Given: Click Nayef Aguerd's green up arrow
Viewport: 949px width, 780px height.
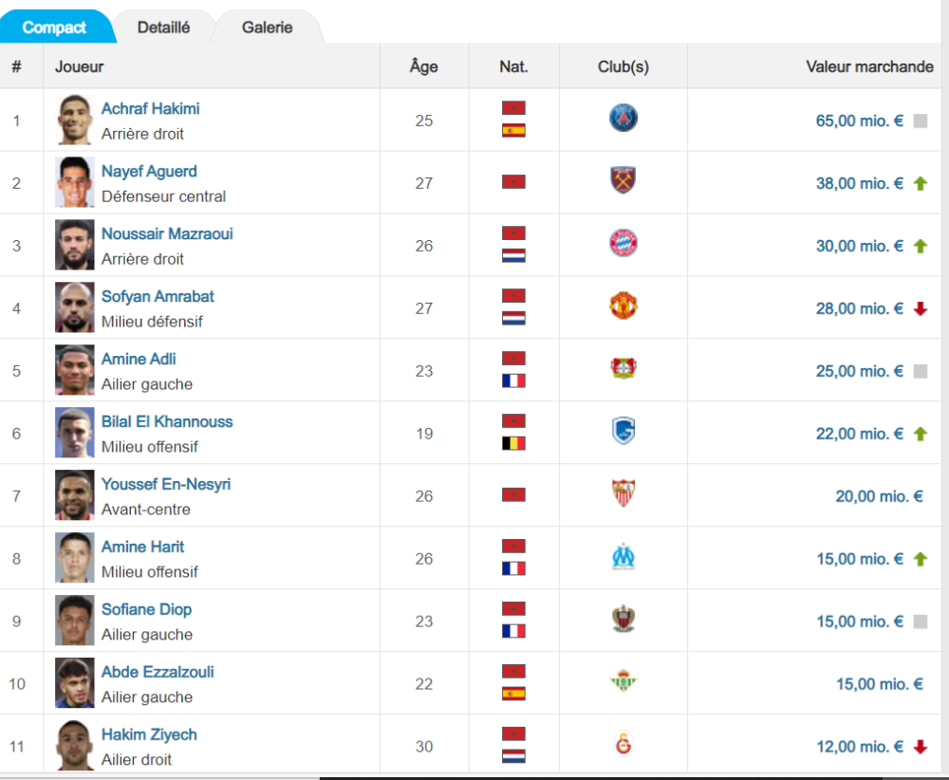Looking at the screenshot, I should click(920, 183).
